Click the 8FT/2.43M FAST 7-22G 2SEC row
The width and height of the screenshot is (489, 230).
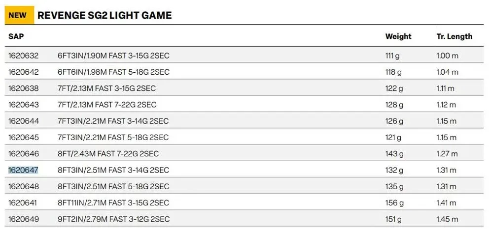(244, 153)
